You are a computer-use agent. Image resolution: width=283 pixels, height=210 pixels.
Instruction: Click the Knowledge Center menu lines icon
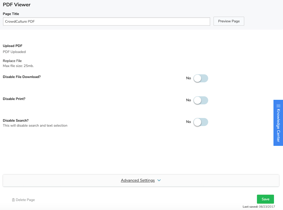[x=278, y=106]
